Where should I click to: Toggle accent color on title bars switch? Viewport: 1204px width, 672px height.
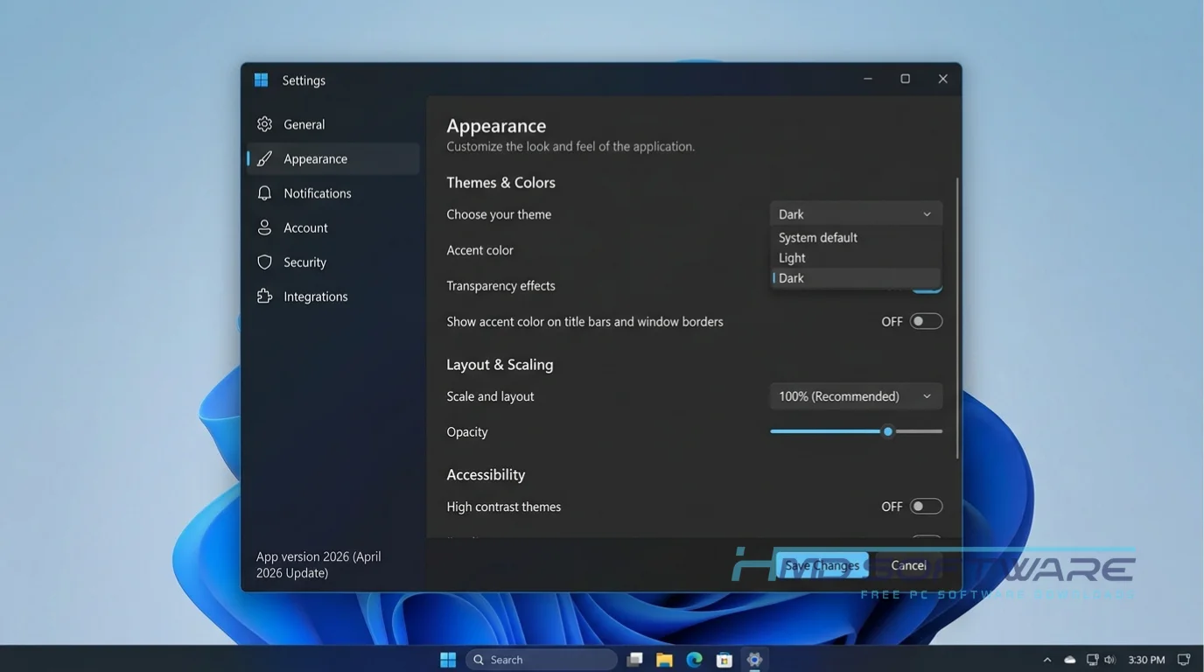pos(926,322)
